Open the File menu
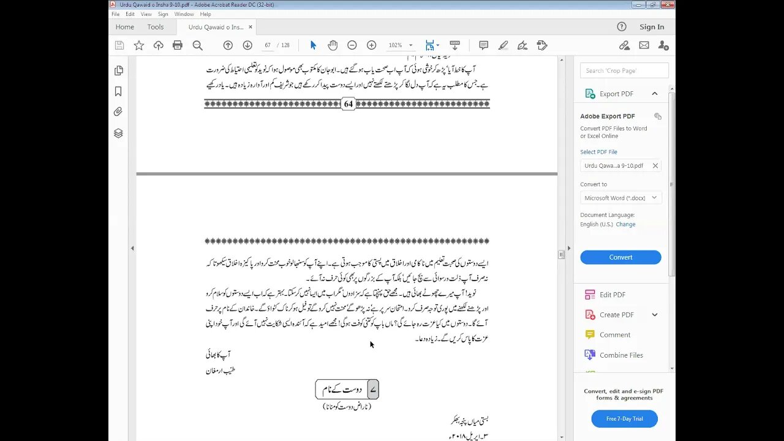 [115, 14]
